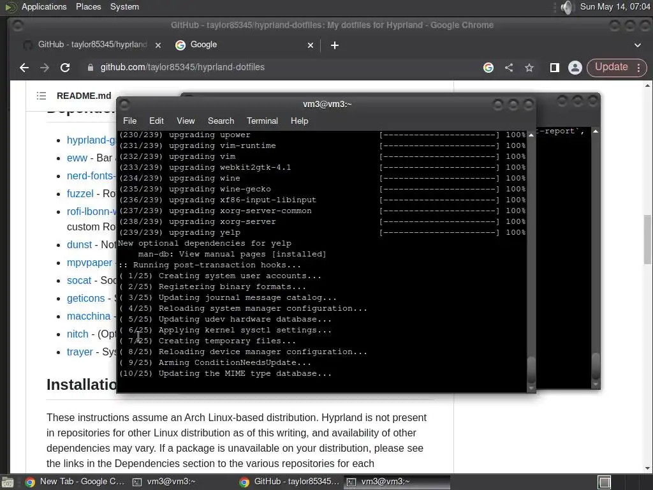Open README outline list icon

tap(41, 96)
